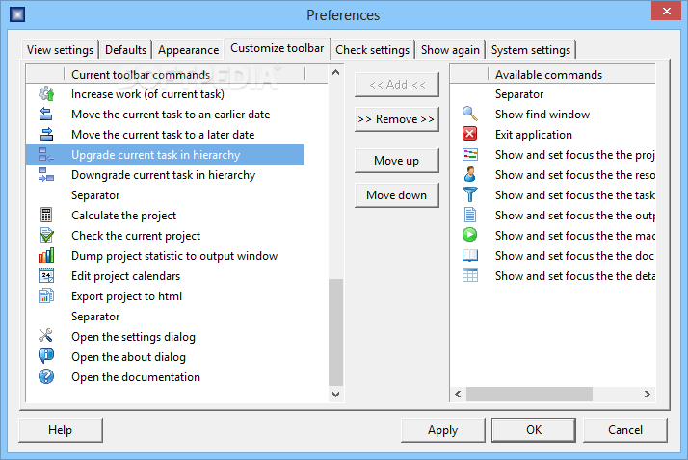This screenshot has width=688, height=460.
Task: Click the vertical scrollbar thumb in commands list
Action: click(335, 333)
